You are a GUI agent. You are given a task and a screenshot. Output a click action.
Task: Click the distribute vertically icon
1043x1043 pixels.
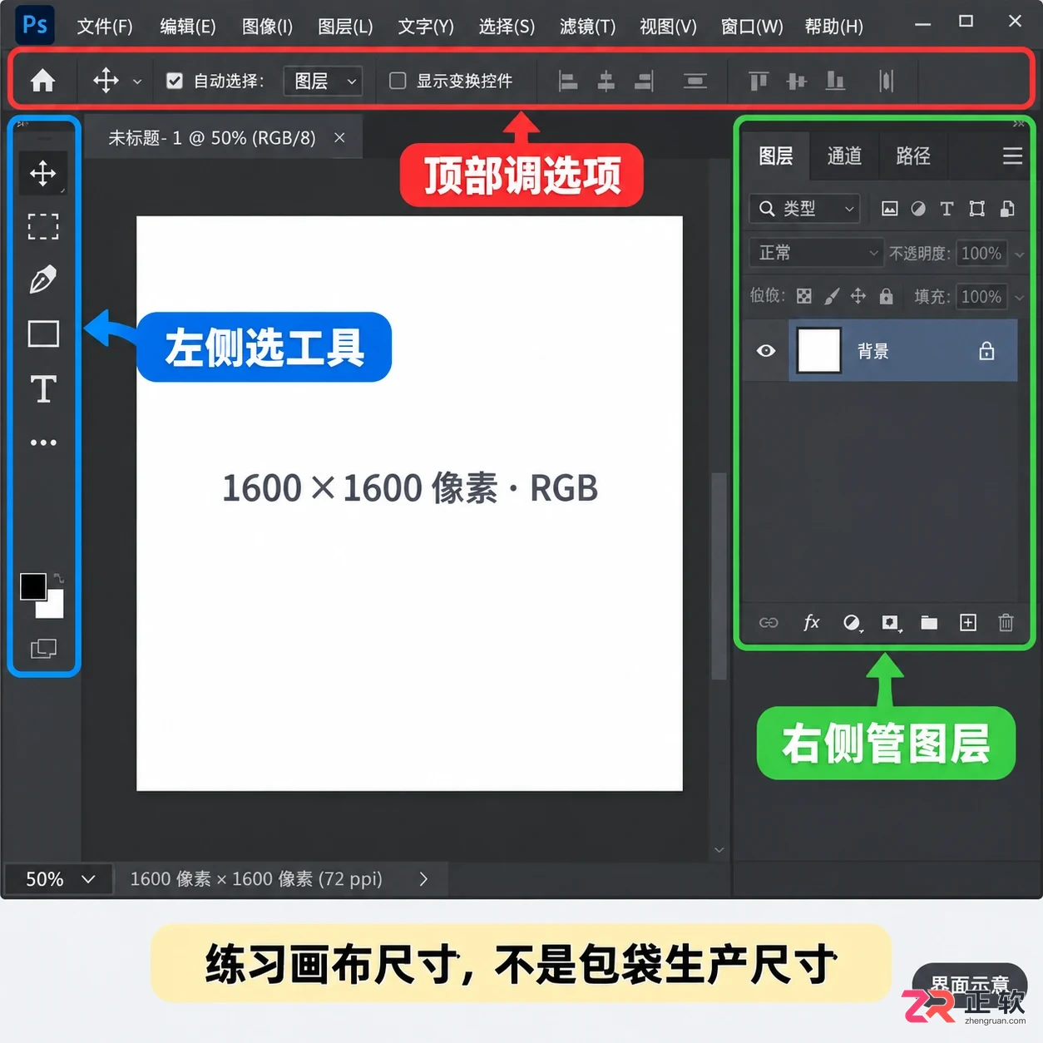tap(695, 81)
